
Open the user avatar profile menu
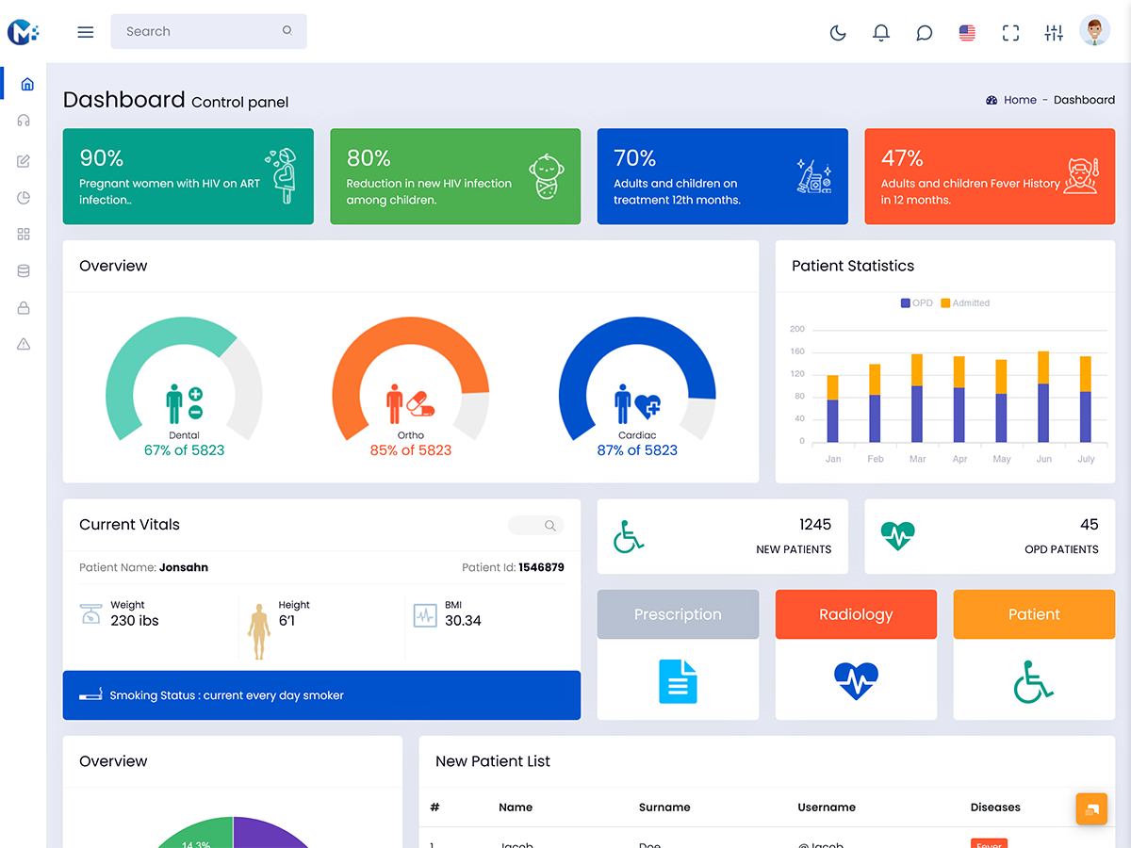[1095, 31]
